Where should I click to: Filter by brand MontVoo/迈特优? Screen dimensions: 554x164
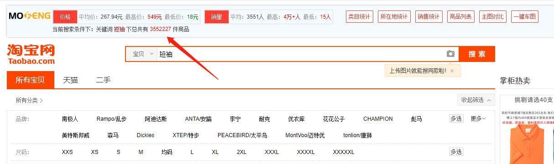(305, 135)
